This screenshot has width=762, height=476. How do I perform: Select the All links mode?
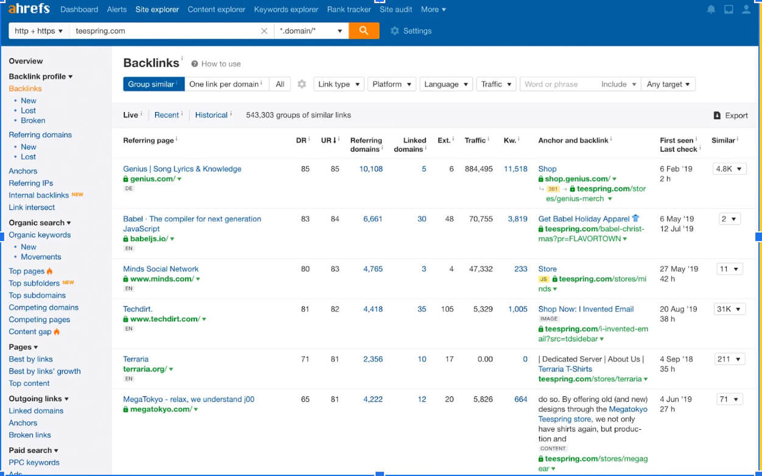(280, 84)
